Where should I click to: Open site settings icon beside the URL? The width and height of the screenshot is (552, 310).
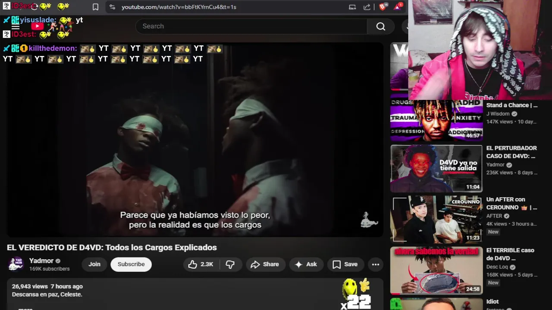pos(112,7)
